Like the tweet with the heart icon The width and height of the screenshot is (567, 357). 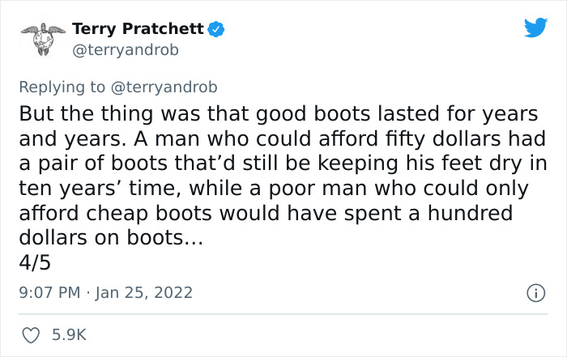(32, 334)
